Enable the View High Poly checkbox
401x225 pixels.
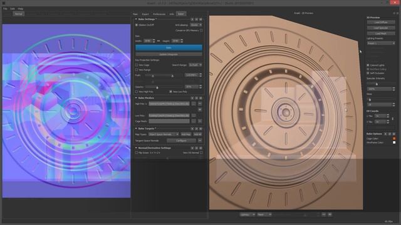click(137, 92)
